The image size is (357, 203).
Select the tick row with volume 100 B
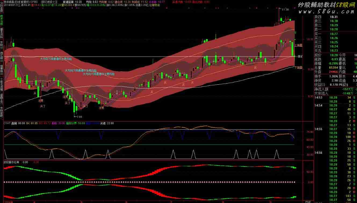tap(336, 137)
